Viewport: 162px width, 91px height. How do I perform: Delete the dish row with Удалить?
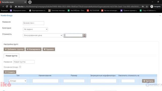148,81
